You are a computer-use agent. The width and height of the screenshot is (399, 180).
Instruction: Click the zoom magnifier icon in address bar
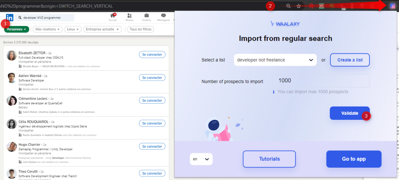pyautogui.click(x=288, y=6)
